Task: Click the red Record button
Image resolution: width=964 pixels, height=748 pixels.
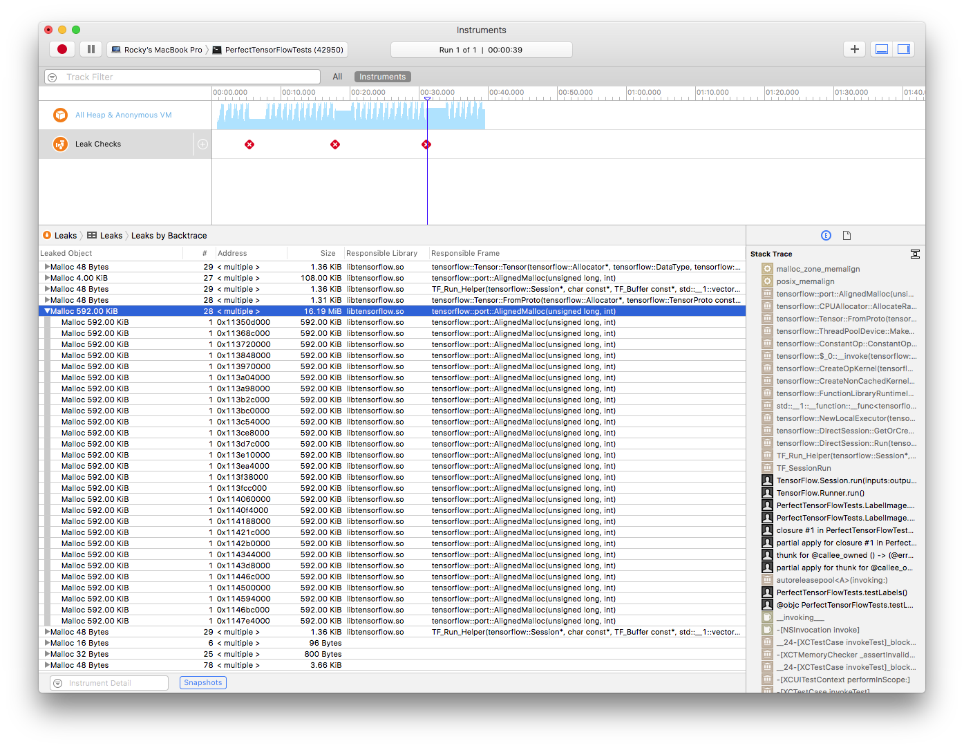Action: (62, 49)
